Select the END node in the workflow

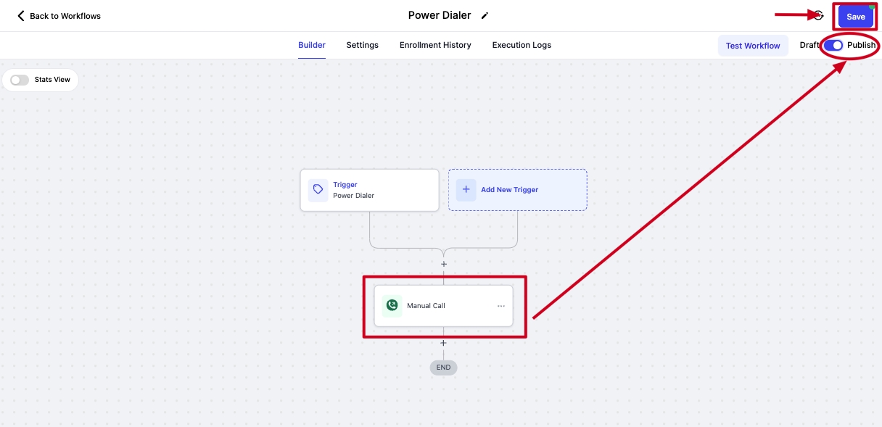[444, 368]
